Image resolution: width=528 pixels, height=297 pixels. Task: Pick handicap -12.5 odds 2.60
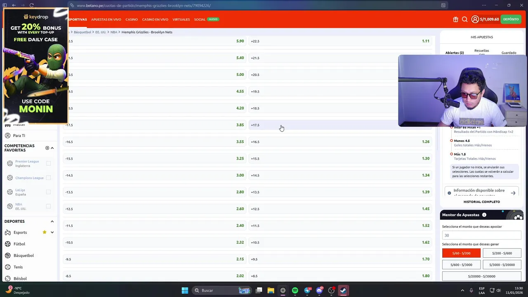click(x=155, y=209)
